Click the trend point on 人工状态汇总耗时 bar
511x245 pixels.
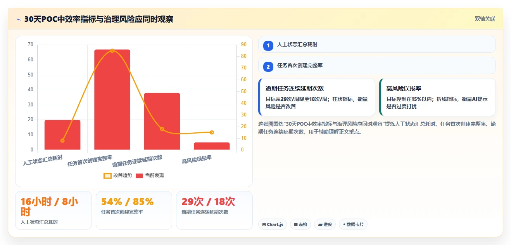(62, 141)
